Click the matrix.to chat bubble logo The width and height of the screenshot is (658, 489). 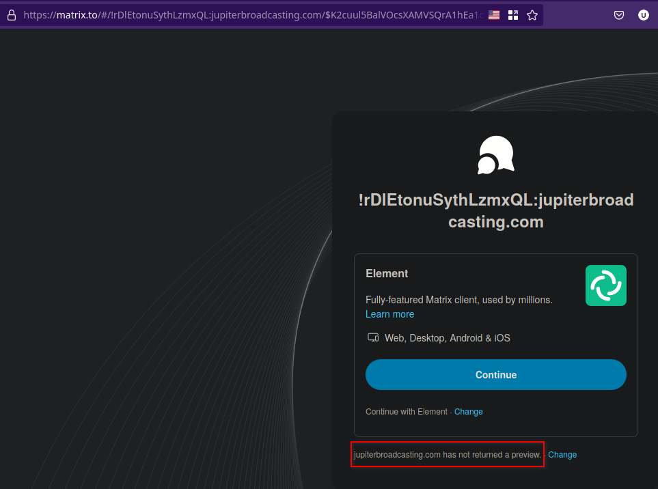(496, 155)
